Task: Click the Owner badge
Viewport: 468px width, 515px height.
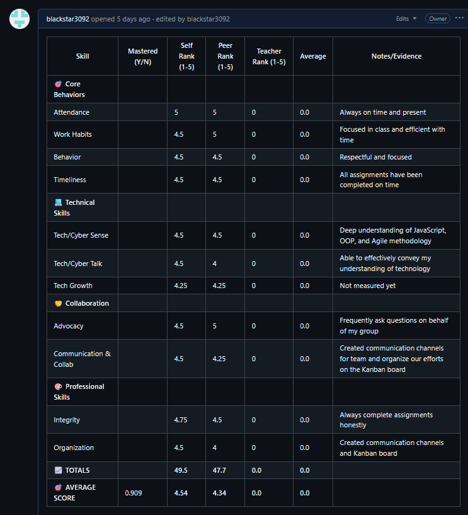Action: [x=438, y=19]
